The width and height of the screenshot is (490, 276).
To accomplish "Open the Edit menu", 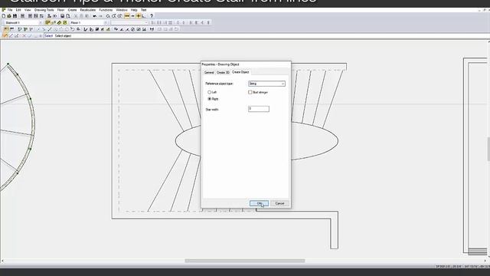I will click(x=18, y=10).
